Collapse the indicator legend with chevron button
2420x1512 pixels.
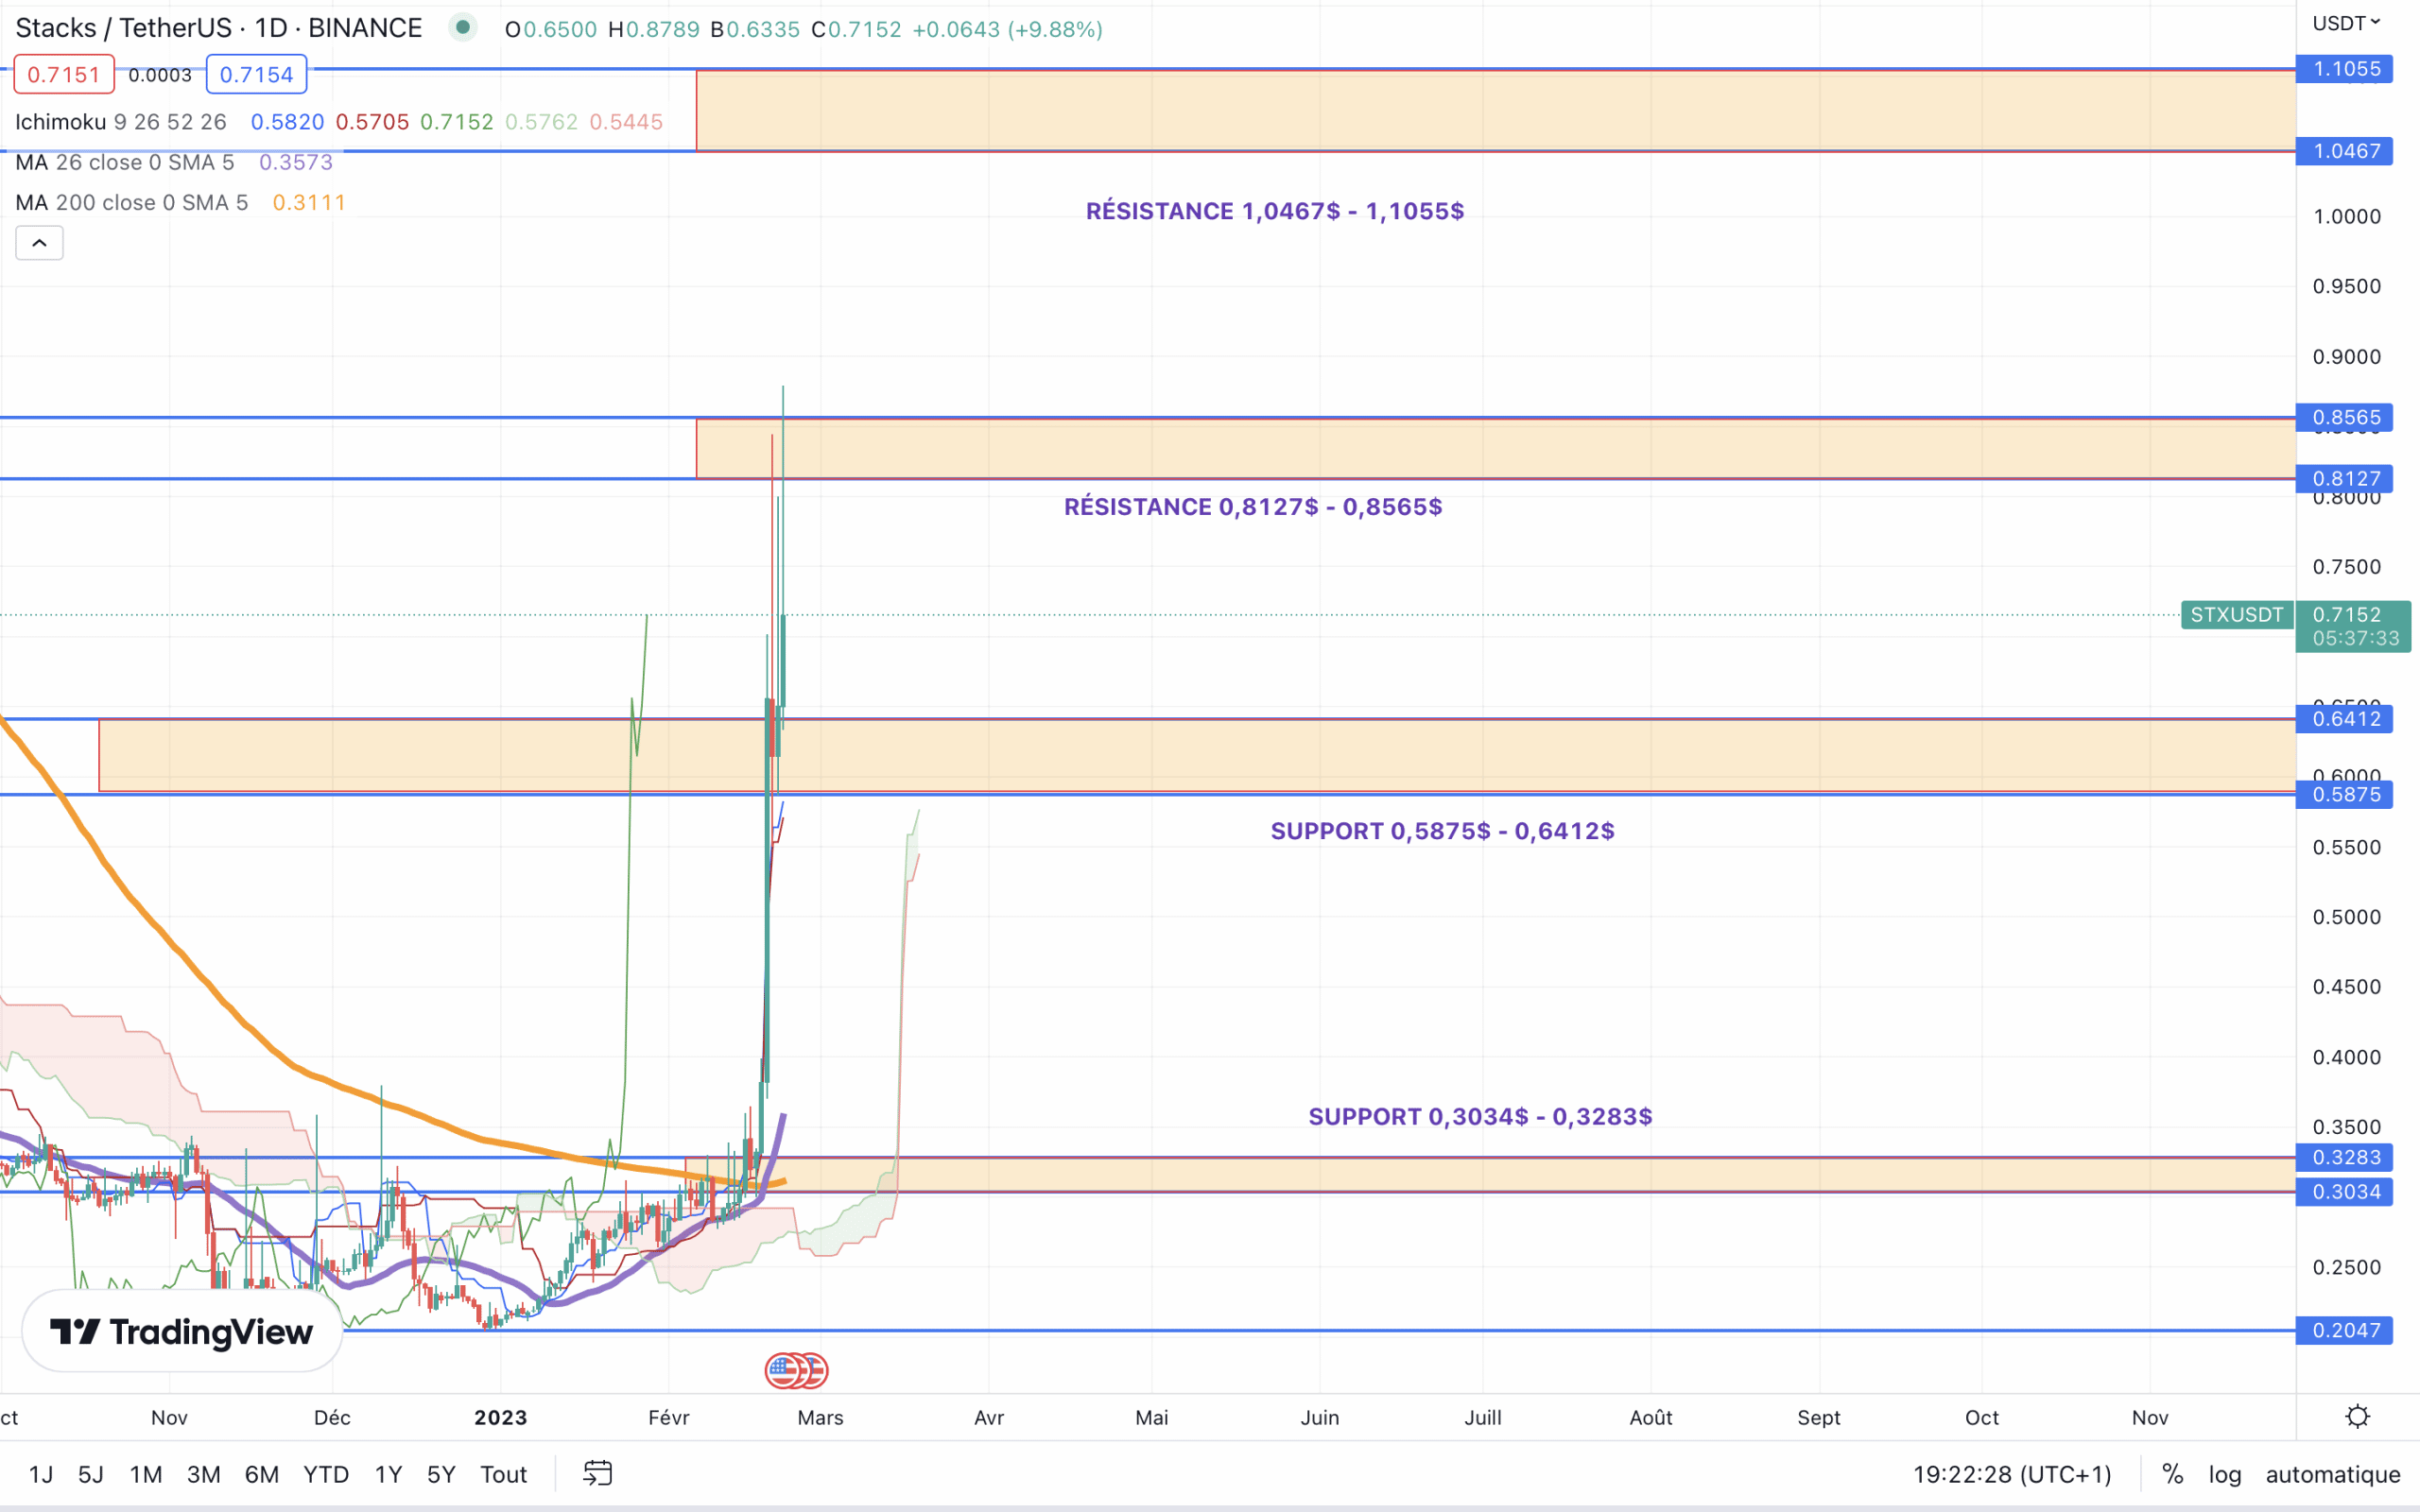39,243
